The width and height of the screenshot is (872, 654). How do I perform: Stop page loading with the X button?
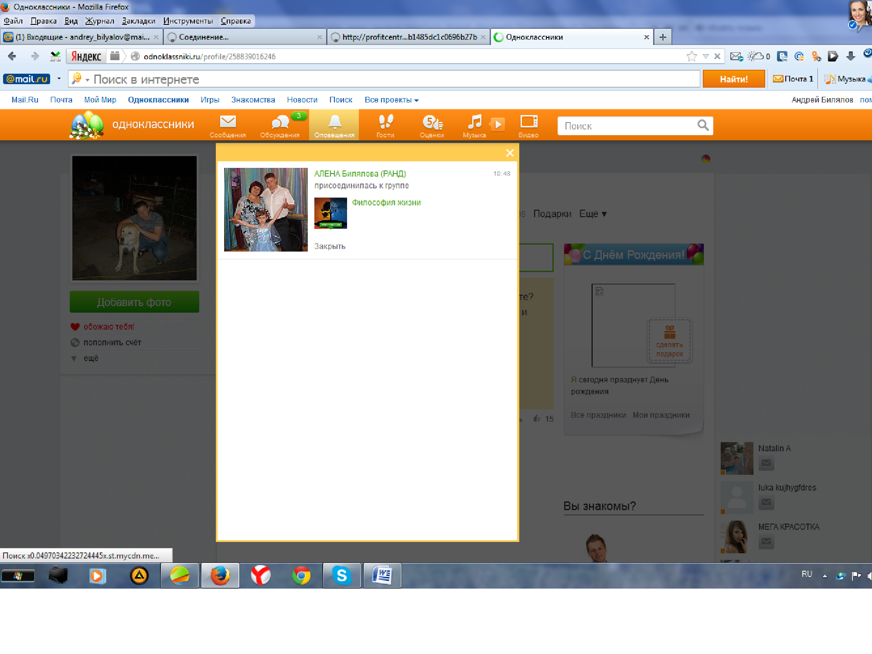click(717, 56)
